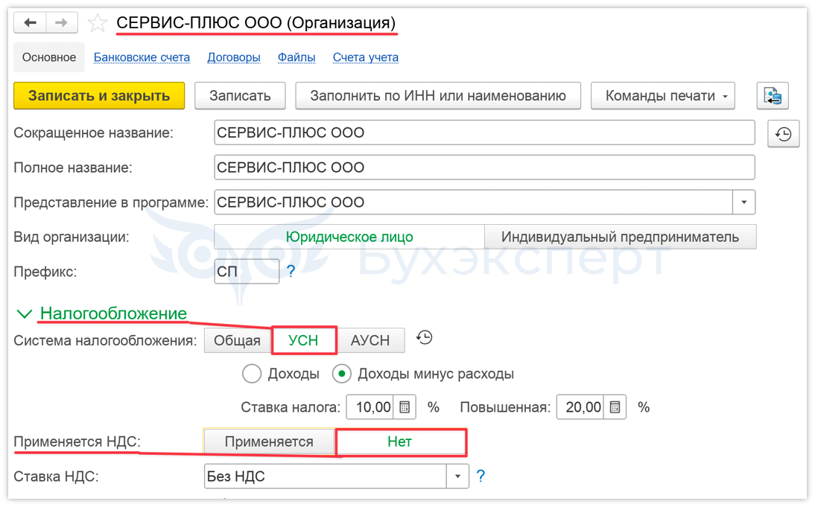
Task: Open the Ставка НДС dropdown arrow
Action: click(x=457, y=476)
